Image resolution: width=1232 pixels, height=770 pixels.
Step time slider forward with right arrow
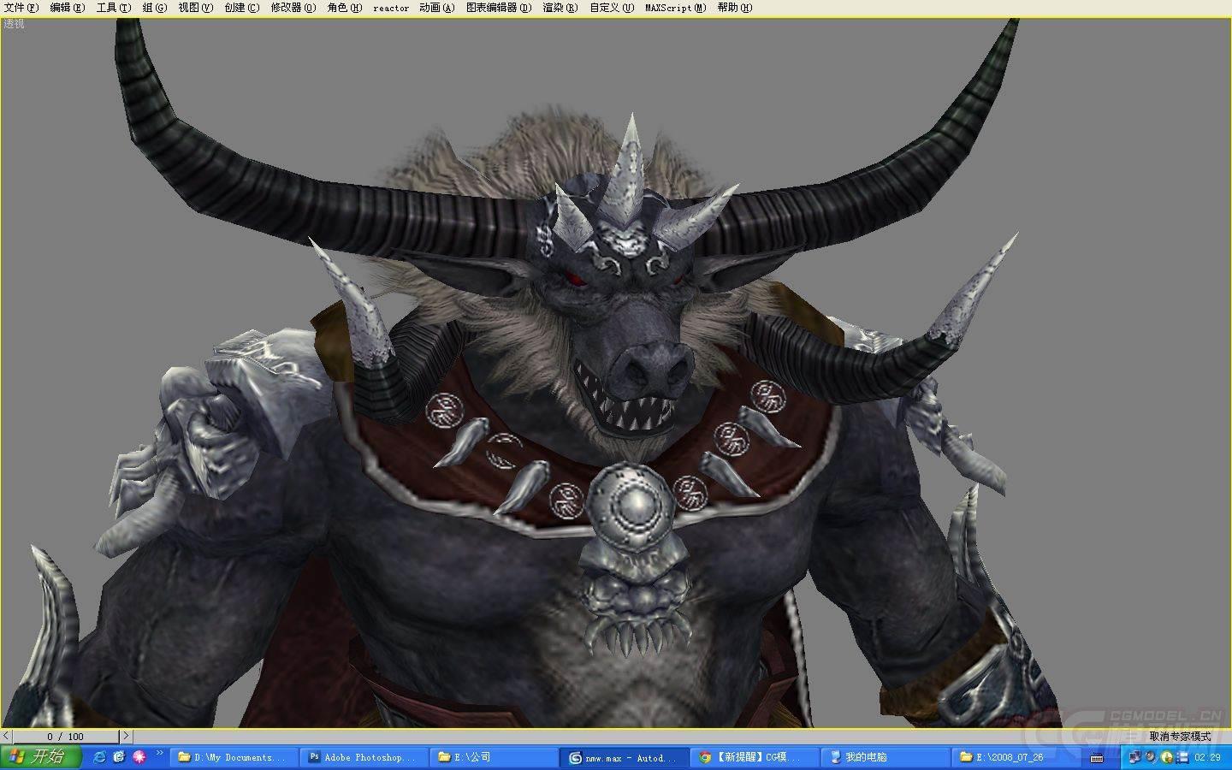pyautogui.click(x=126, y=736)
